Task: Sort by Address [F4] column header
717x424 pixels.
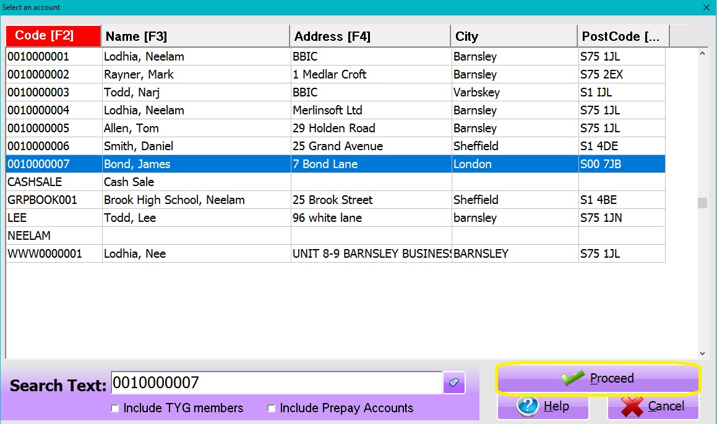Action: [370, 36]
